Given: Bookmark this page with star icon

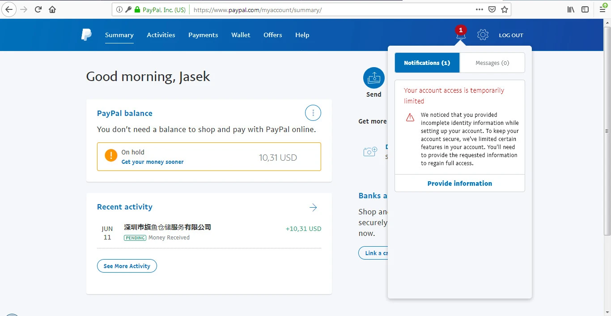Looking at the screenshot, I should pos(505,9).
